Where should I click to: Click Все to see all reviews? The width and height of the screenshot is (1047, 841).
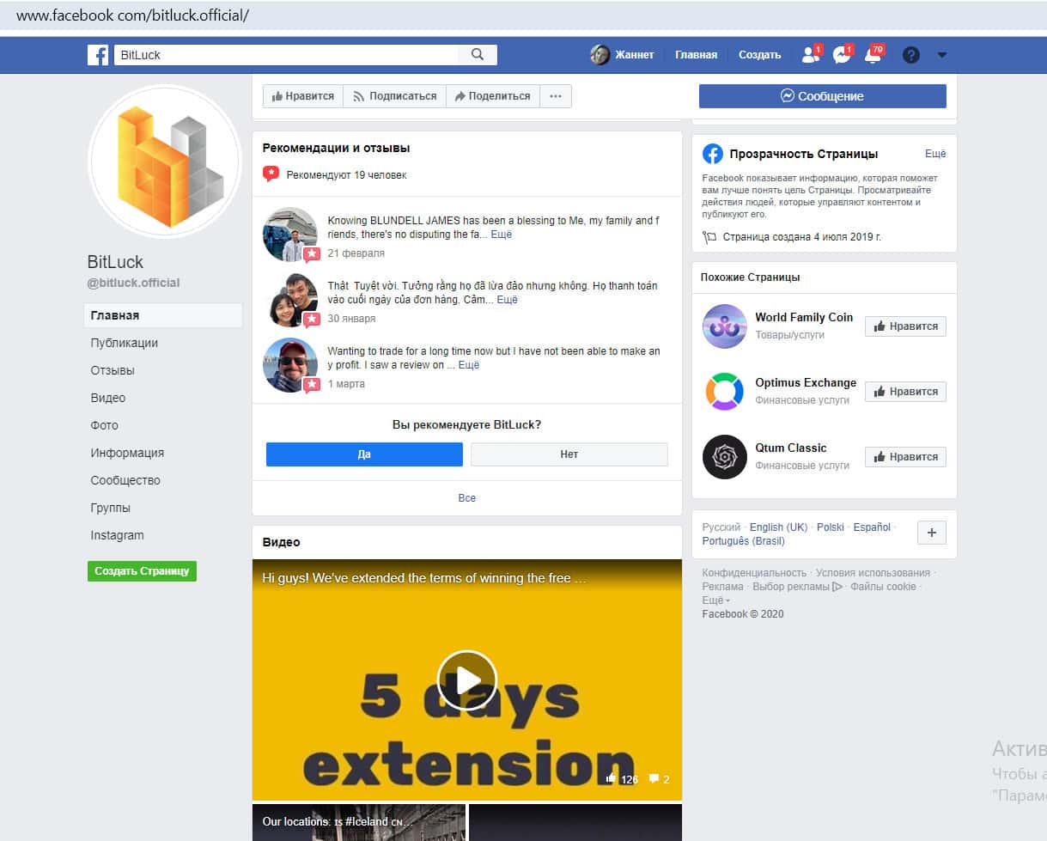point(467,498)
